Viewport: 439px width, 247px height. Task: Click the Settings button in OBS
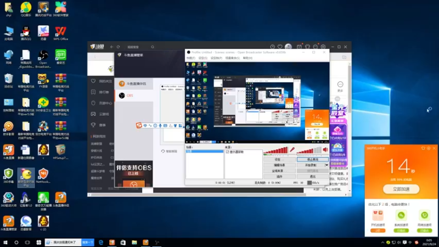[x=279, y=159]
